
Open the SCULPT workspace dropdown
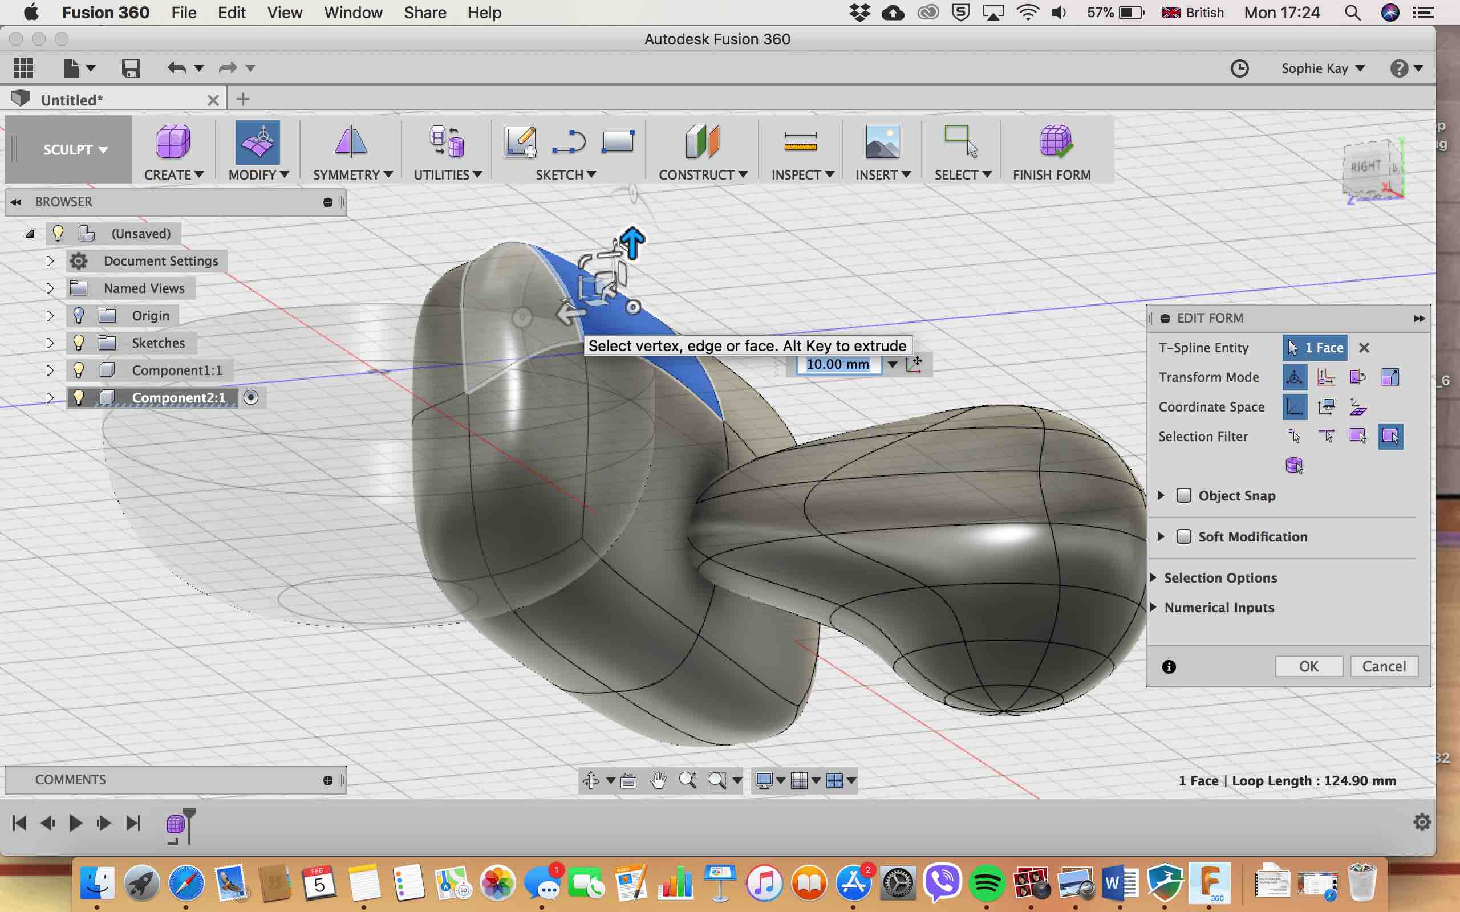tap(75, 149)
